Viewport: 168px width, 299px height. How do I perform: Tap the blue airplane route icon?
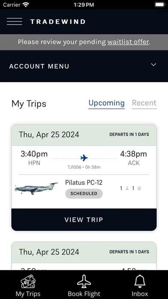[x=84, y=158]
